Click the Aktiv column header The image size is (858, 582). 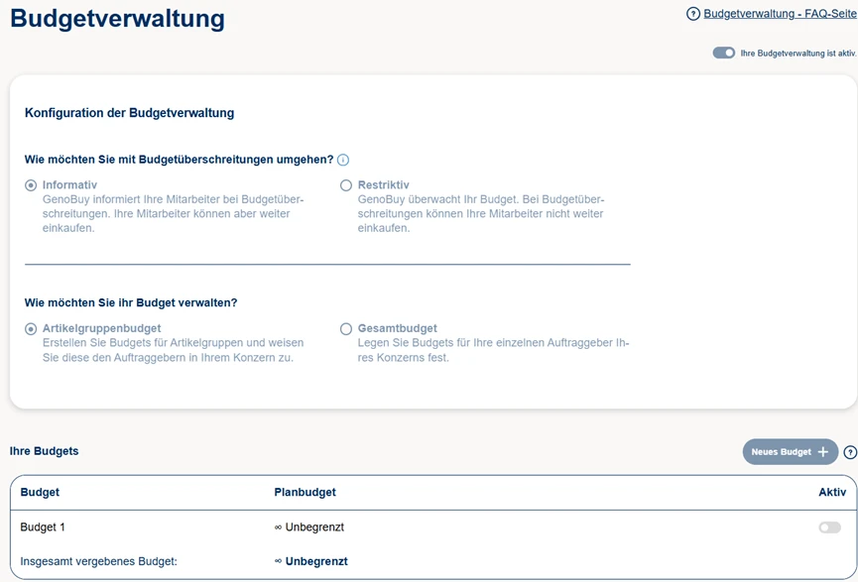[x=831, y=492]
